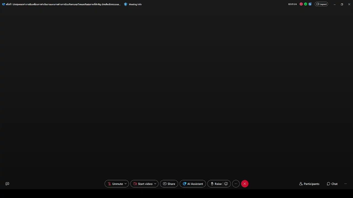
Task: Open panel options ellipsis beside Chat
Action: (x=346, y=184)
